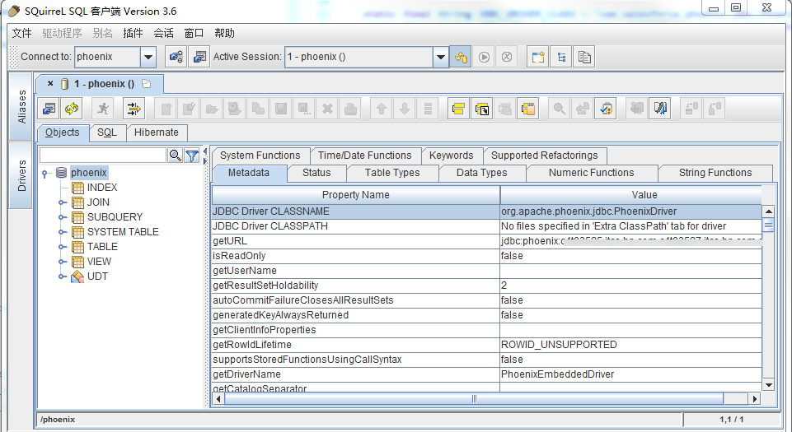792x432 pixels.
Task: Click the book with blue compass icon
Action: (x=659, y=109)
